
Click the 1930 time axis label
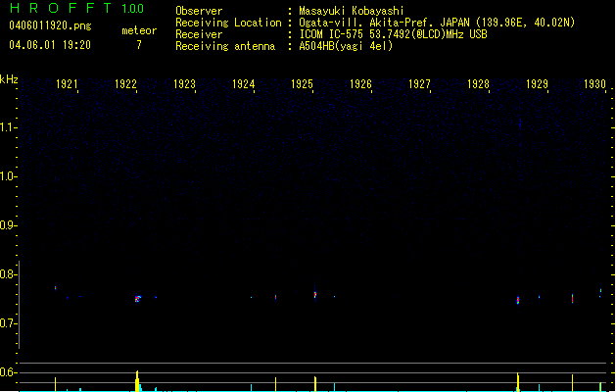tap(594, 84)
